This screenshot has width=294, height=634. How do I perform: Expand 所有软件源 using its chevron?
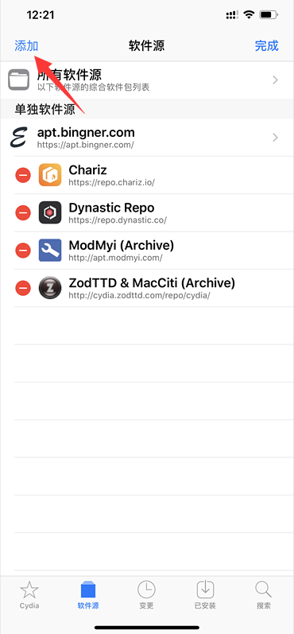276,80
